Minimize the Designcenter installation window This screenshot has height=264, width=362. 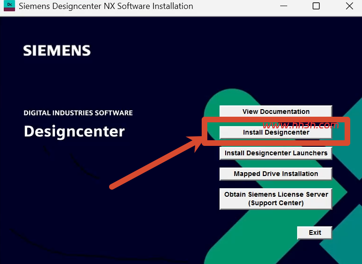tap(283, 6)
